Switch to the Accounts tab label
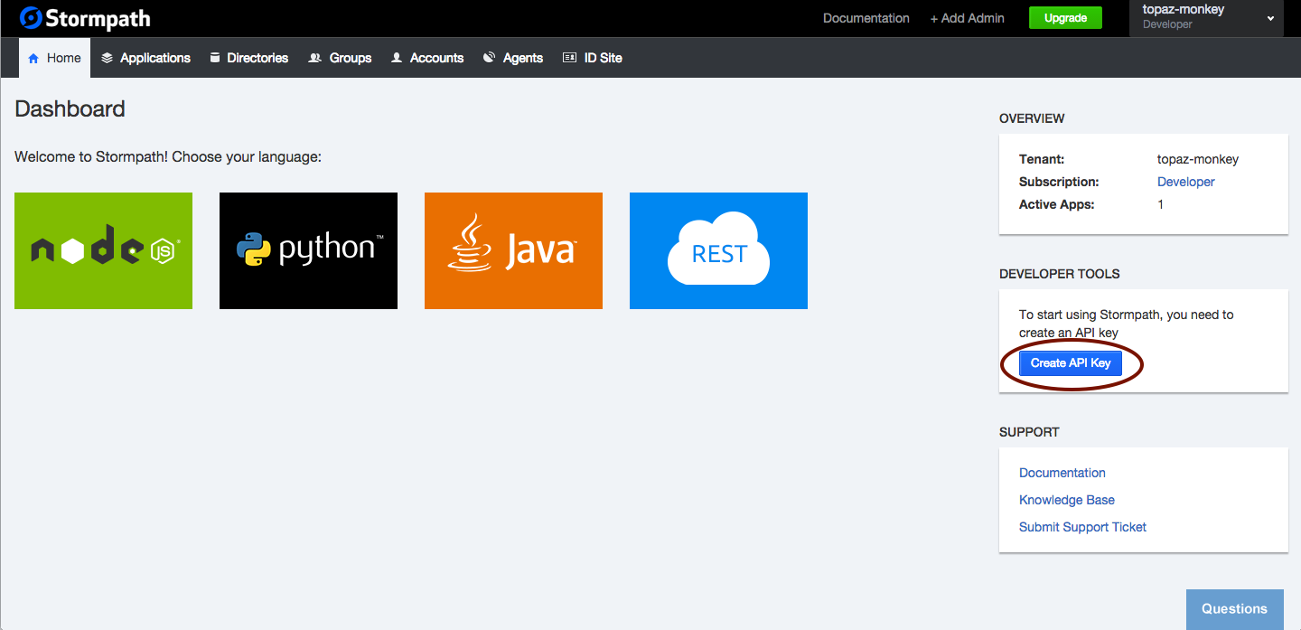 [x=436, y=58]
